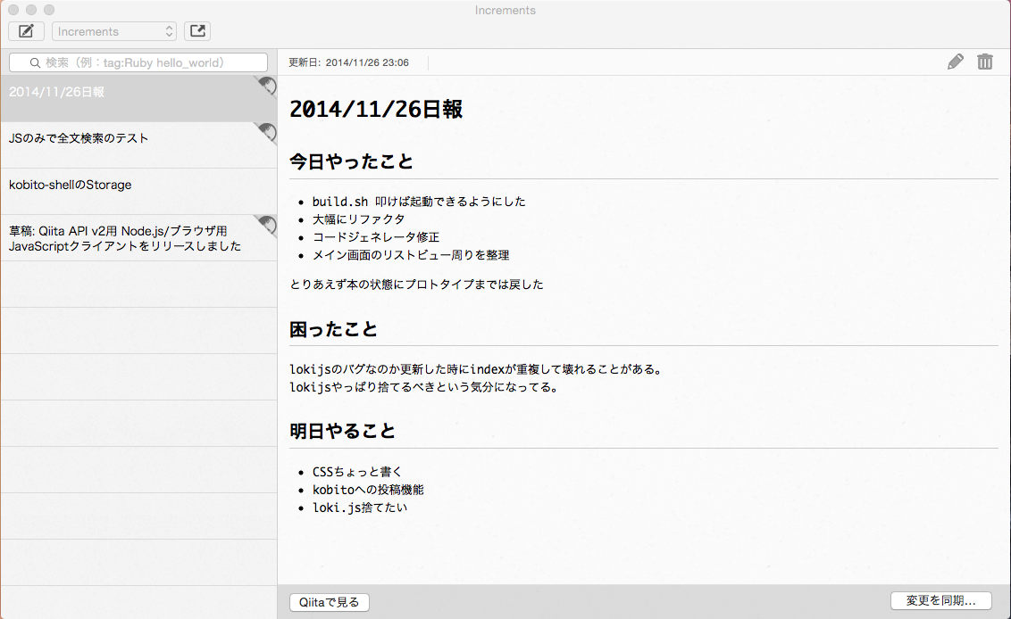Click the 更新日 2014/11/26 23:06 timestamp
Screen dimensions: 1011x619
click(x=349, y=62)
